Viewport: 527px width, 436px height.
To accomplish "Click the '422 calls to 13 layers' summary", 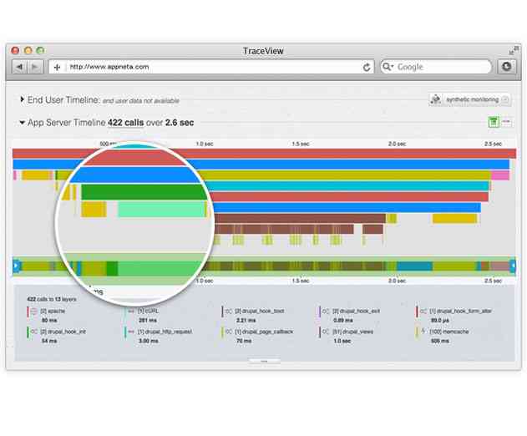I will (52, 299).
